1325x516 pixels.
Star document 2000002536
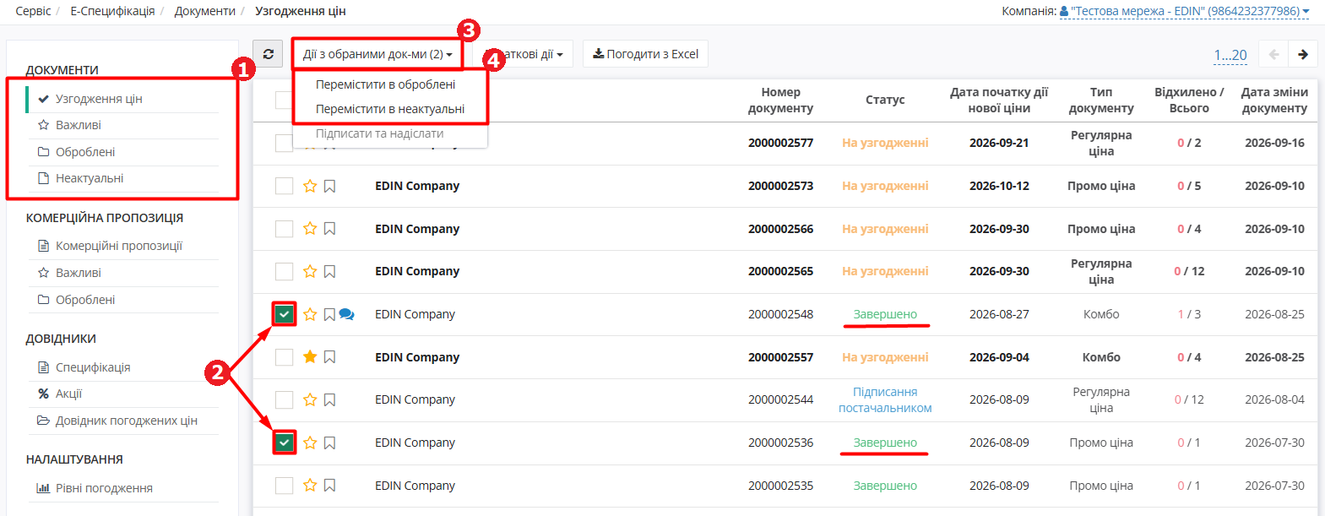310,443
